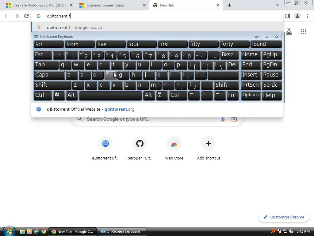Click Help key on On-Screen Keyboard
The image size is (314, 236).
(272, 96)
